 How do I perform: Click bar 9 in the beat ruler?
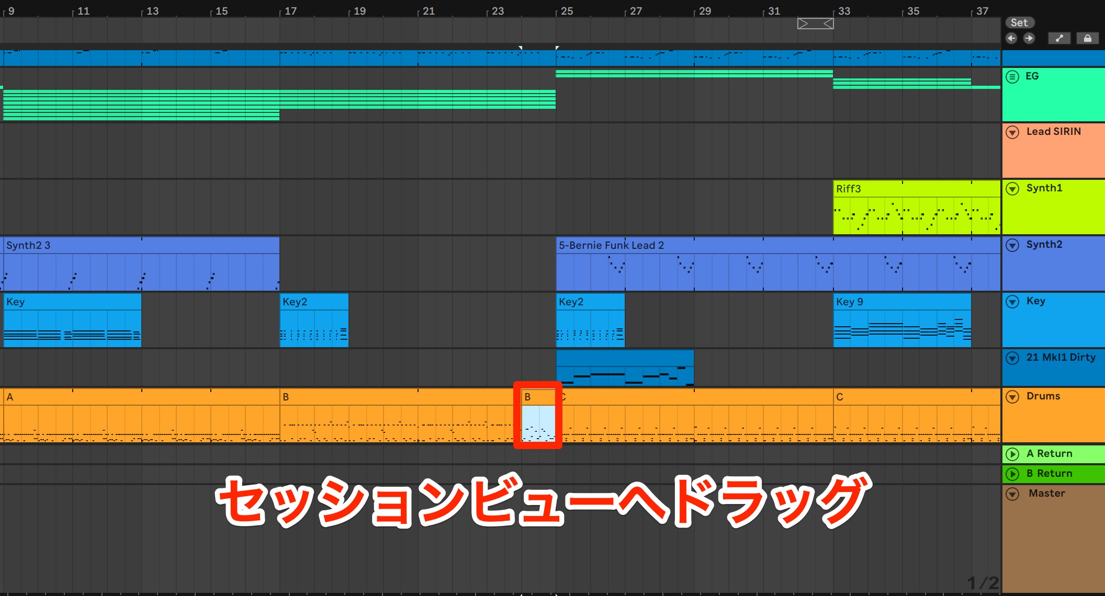point(11,11)
